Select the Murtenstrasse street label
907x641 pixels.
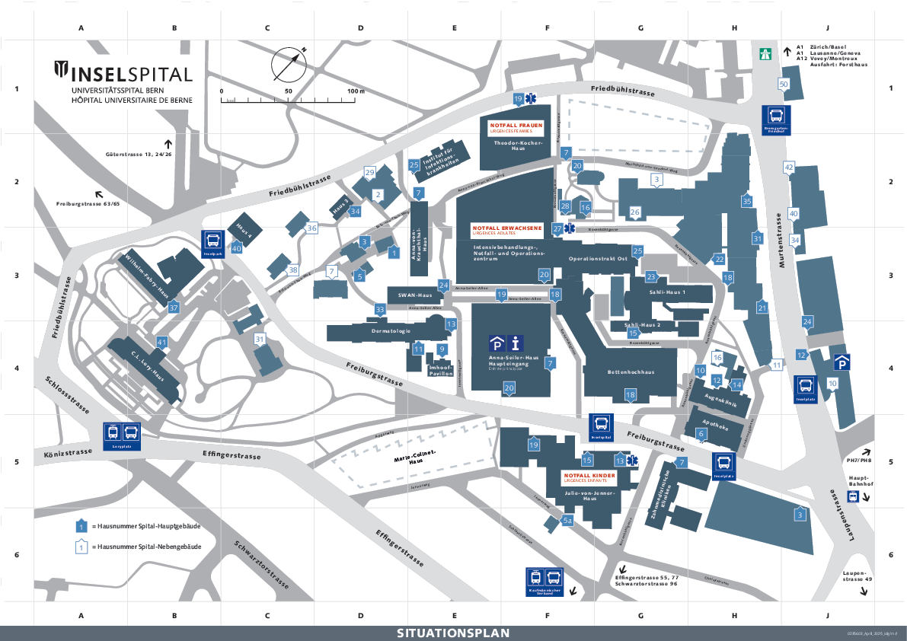(x=780, y=240)
